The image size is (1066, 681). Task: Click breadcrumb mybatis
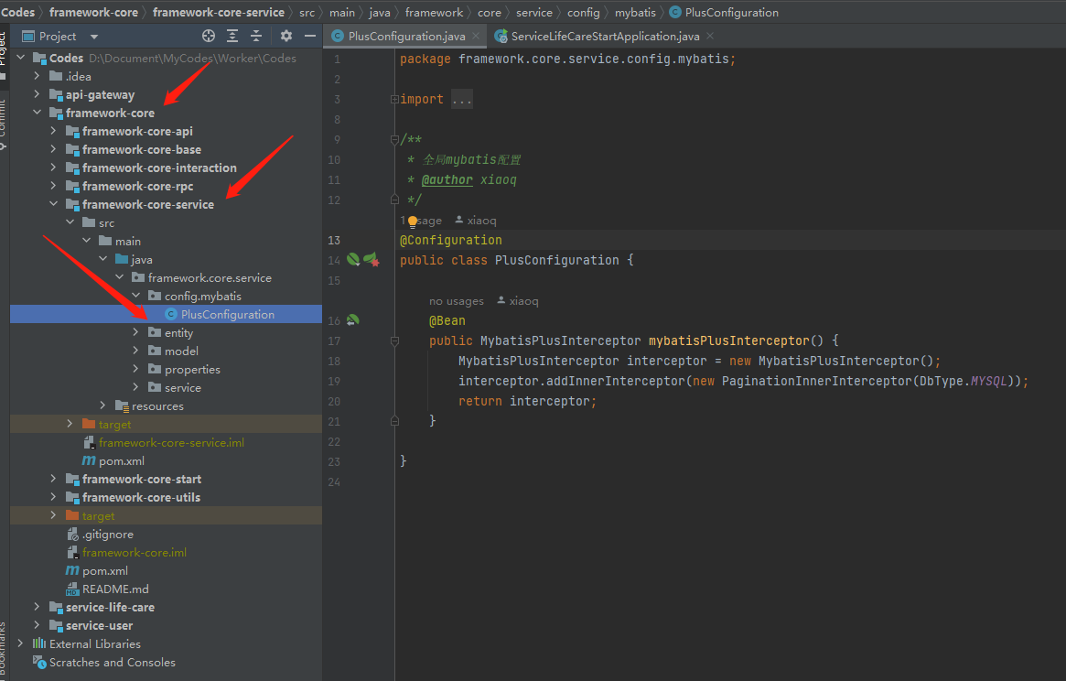635,12
